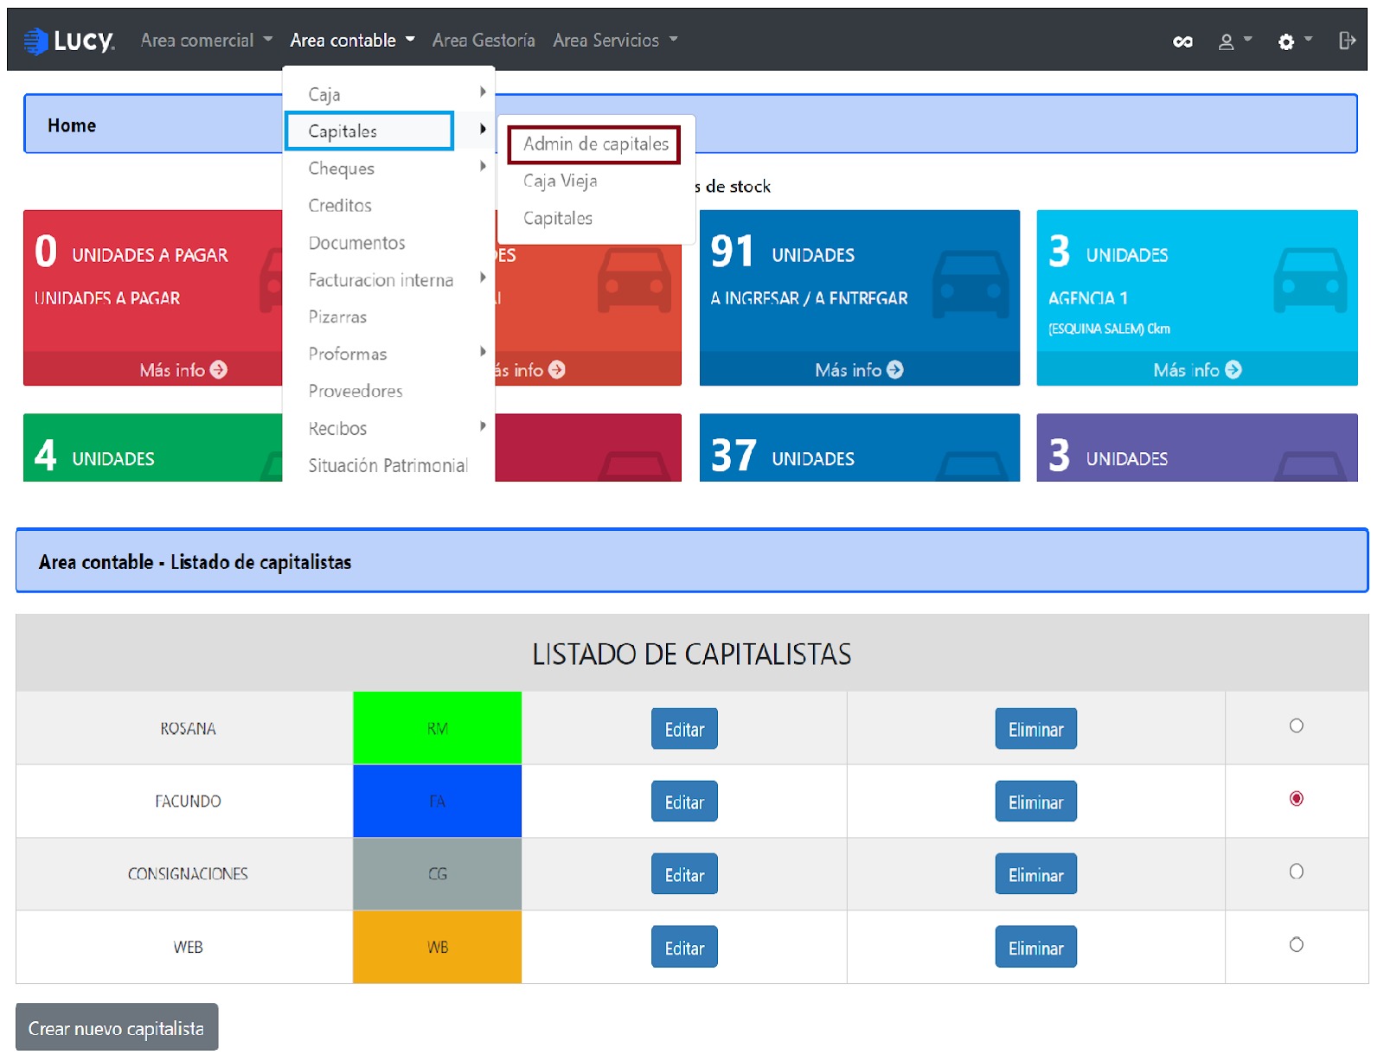1384x1054 pixels.
Task: Click the blue FA color swatch
Action: [437, 801]
